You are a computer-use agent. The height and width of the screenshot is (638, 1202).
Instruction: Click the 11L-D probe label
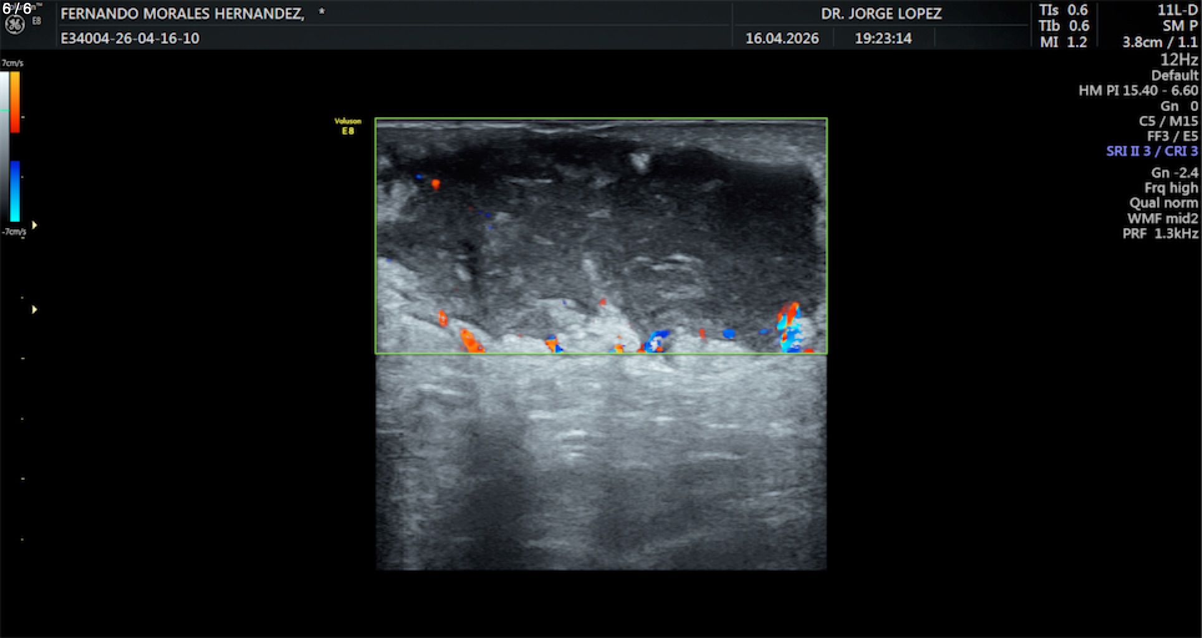pyautogui.click(x=1176, y=10)
